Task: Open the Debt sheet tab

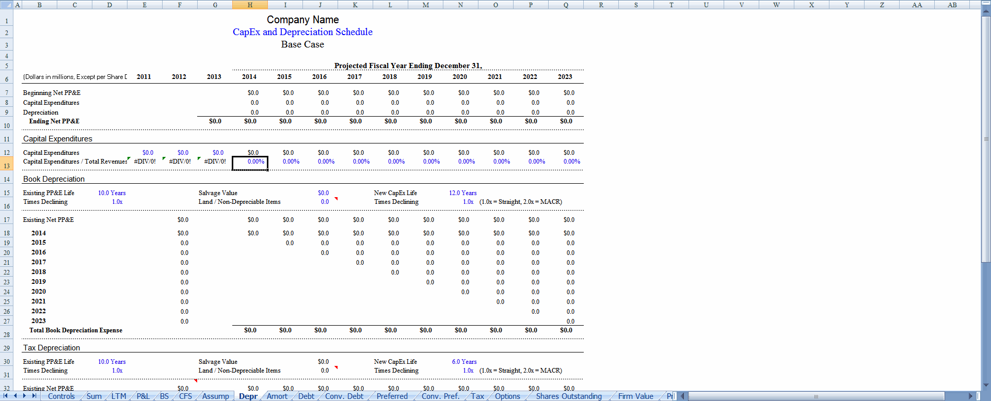Action: tap(306, 396)
